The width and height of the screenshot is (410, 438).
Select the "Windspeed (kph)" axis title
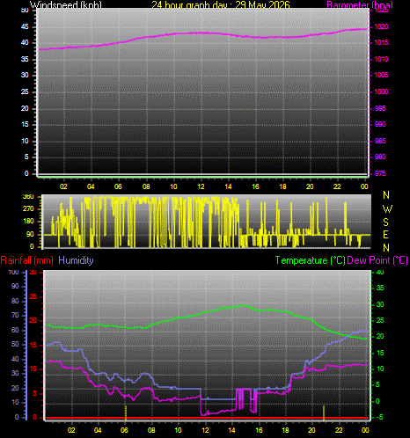66,4
